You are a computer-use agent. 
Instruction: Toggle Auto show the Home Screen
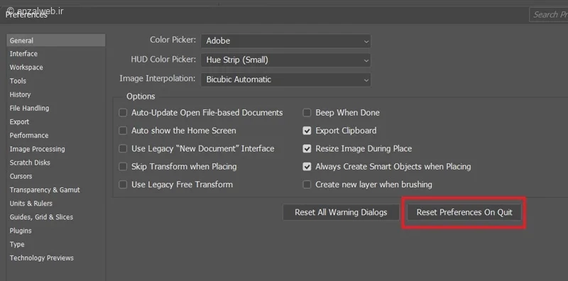coord(123,131)
